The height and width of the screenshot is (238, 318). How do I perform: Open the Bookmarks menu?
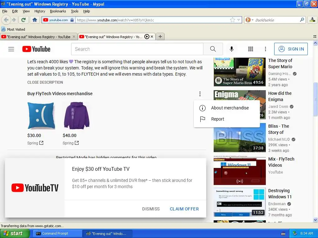point(58,11)
